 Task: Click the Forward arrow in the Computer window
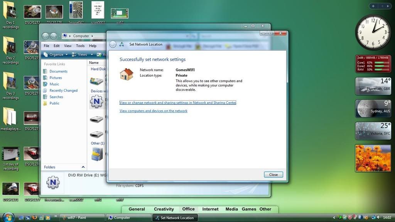(x=53, y=36)
